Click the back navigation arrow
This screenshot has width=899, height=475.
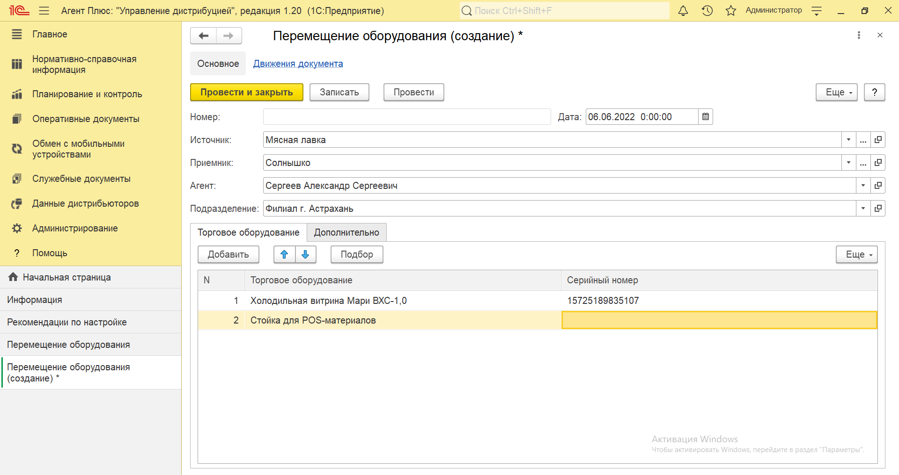tap(204, 36)
